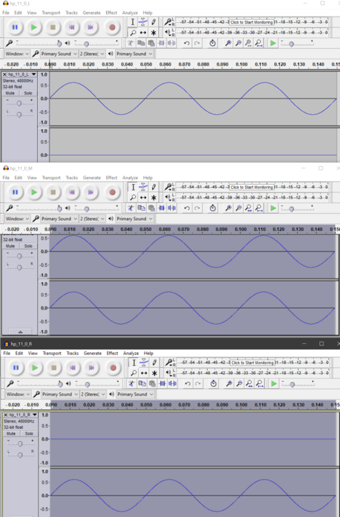Open 2 (Stereo) channels dropdown in hp_11_0_M

92,219
